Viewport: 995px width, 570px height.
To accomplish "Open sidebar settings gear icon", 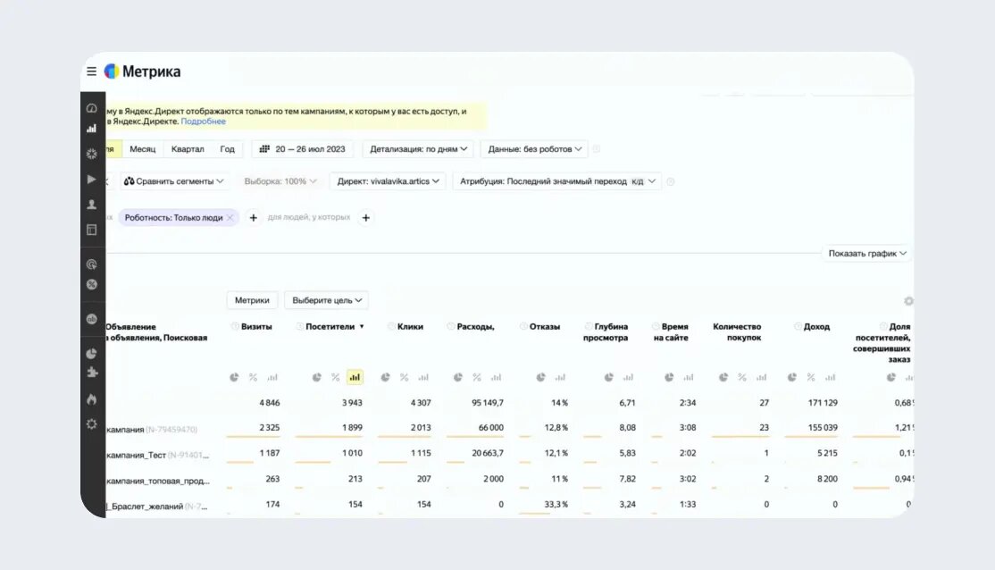I will click(x=91, y=423).
